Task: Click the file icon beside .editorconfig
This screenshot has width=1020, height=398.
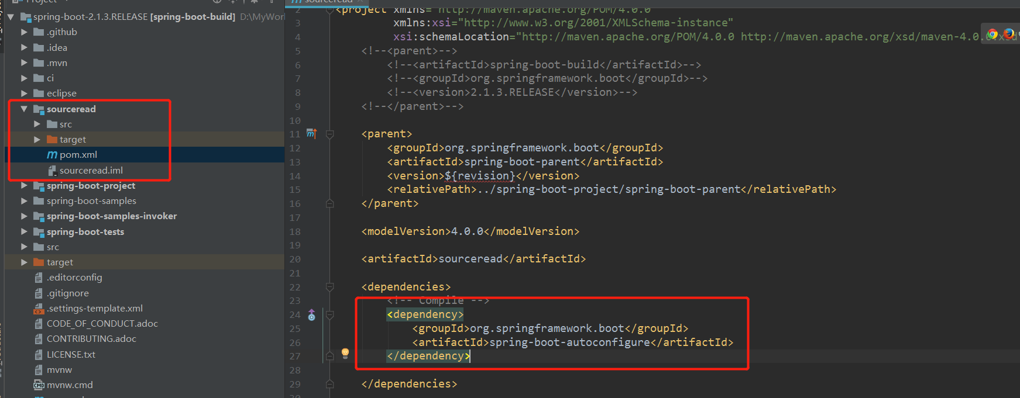Action: (x=39, y=278)
